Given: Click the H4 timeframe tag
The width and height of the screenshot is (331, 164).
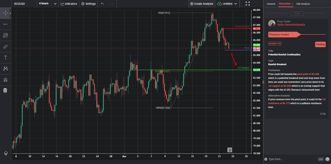Looking at the screenshot, I should tap(279, 43).
